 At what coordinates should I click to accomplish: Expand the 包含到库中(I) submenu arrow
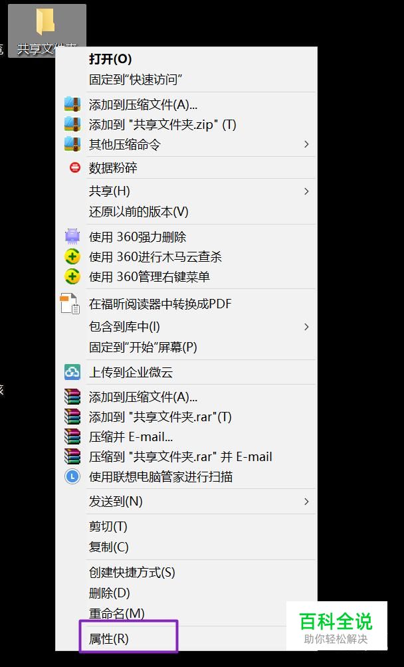tap(306, 327)
